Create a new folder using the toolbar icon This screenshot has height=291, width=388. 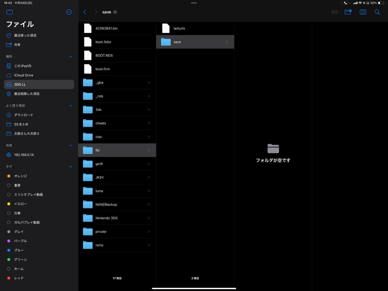[x=348, y=12]
